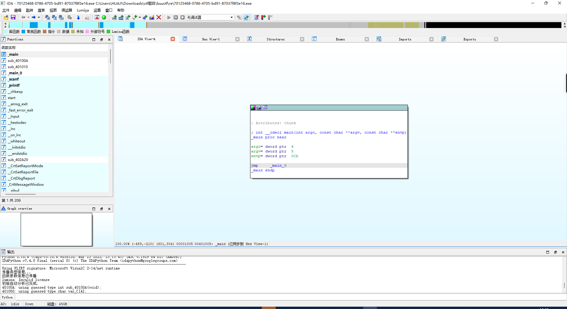Image resolution: width=567 pixels, height=309 pixels.
Task: Open the 文件 menu
Action: 6,10
